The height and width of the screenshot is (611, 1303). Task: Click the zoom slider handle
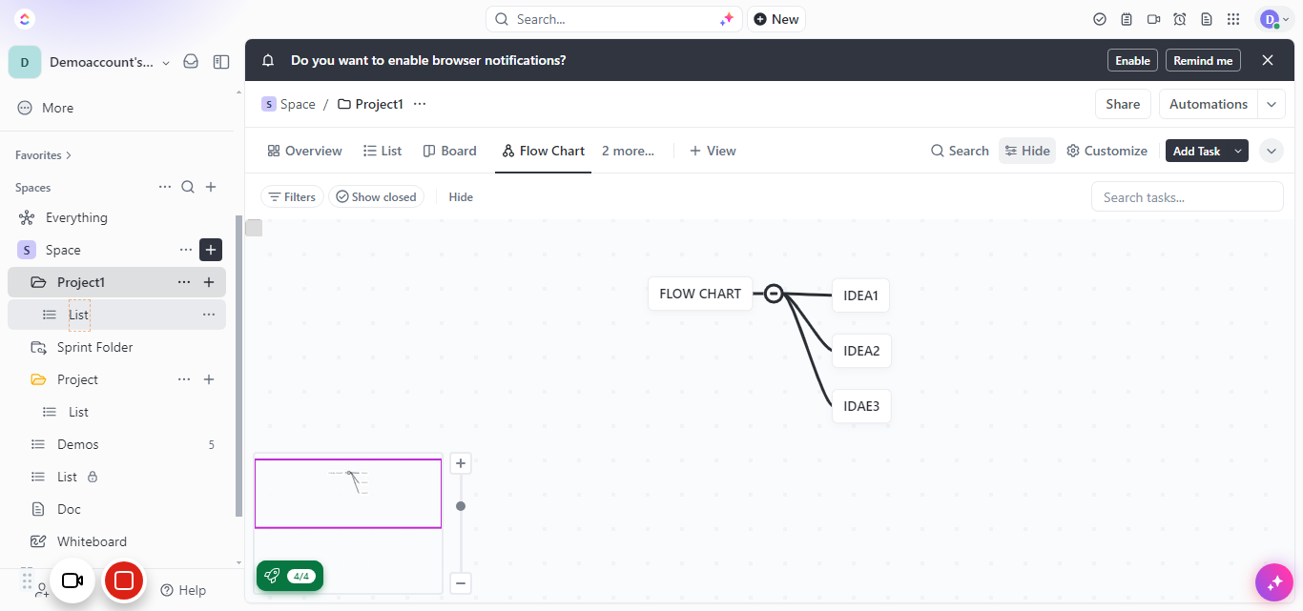(461, 506)
